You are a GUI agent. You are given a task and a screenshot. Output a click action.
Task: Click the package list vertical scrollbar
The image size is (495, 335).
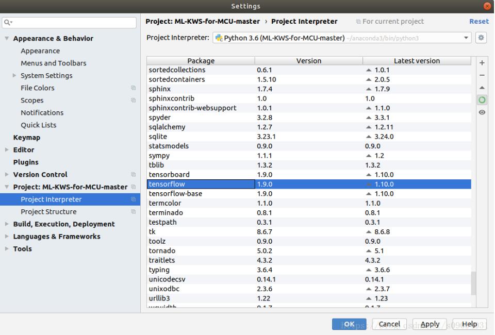click(x=473, y=283)
